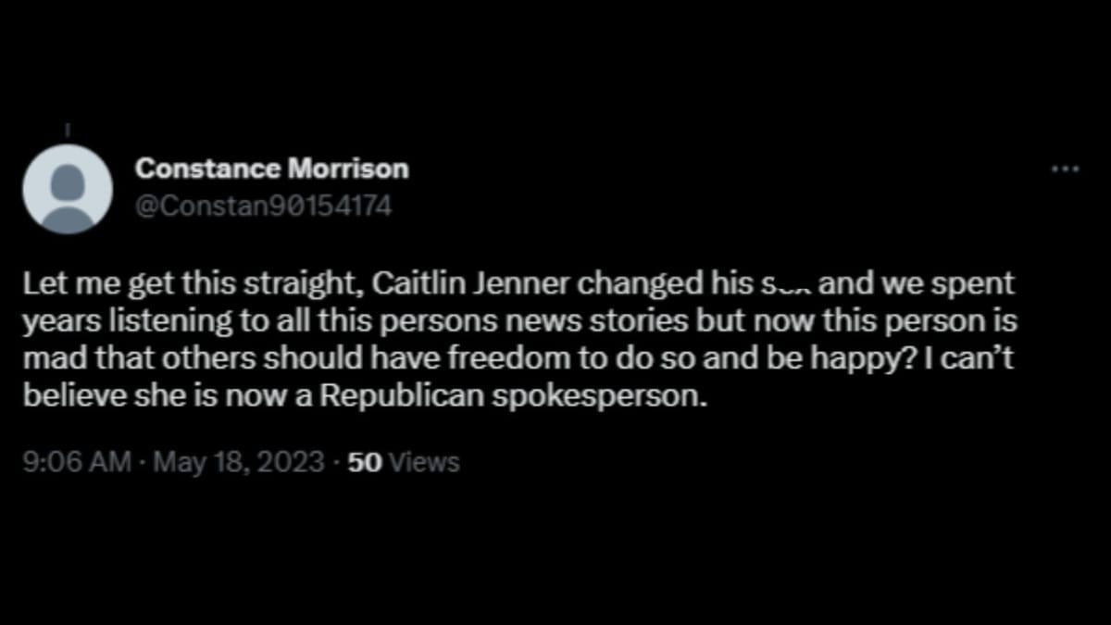Viewport: 1111px width, 625px height.
Task: Click the @Constan90154174 handle
Action: point(265,206)
